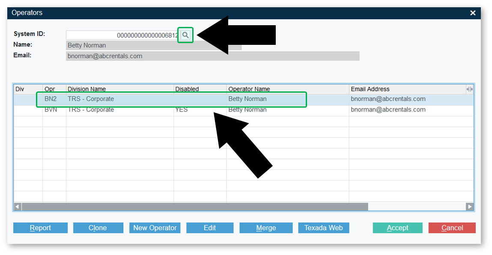Click the System ID input field

(122, 35)
